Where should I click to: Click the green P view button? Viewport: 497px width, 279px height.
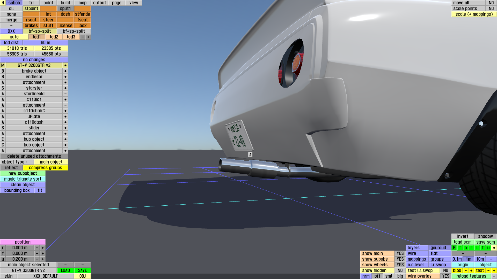click(x=454, y=248)
